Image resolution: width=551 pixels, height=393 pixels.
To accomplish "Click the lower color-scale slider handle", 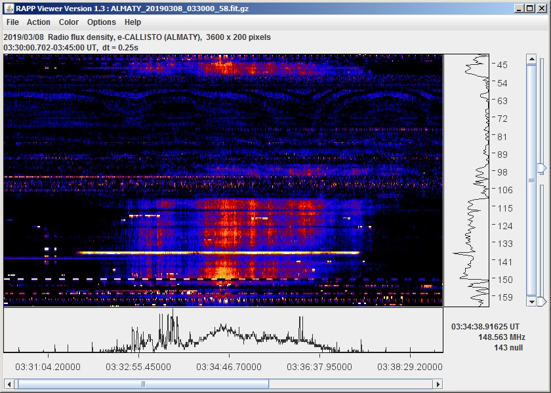I will pyautogui.click(x=541, y=301).
